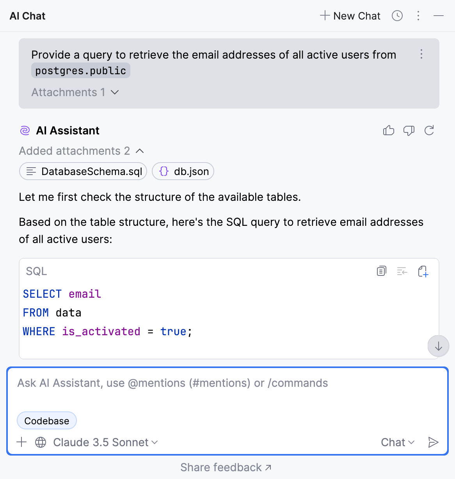Image resolution: width=455 pixels, height=479 pixels.
Task: Start a New Chat
Action: tap(350, 16)
